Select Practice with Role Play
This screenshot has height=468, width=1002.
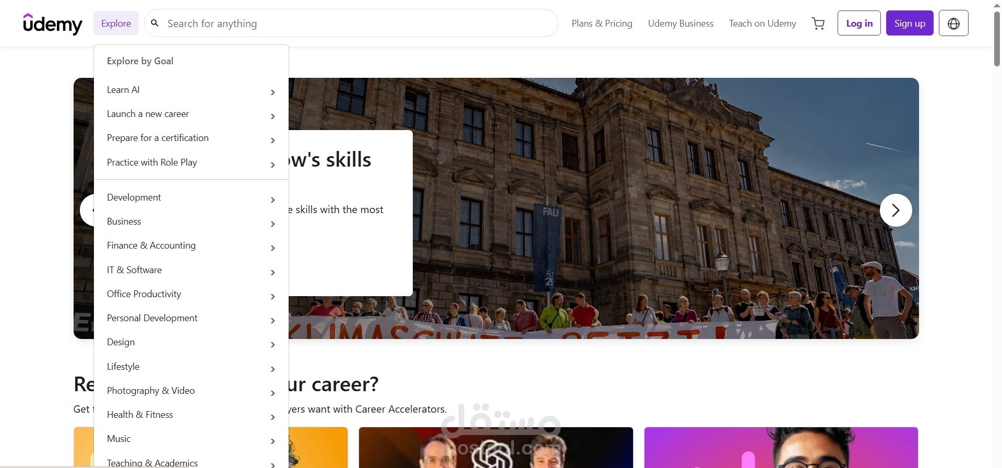point(191,162)
